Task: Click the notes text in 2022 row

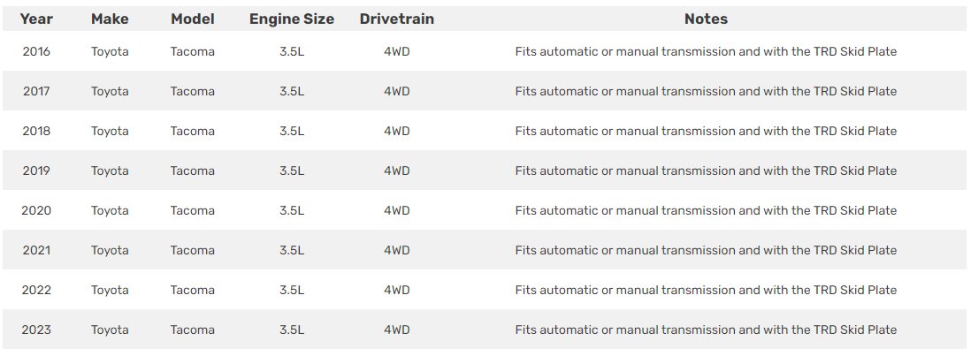Action: 706,290
